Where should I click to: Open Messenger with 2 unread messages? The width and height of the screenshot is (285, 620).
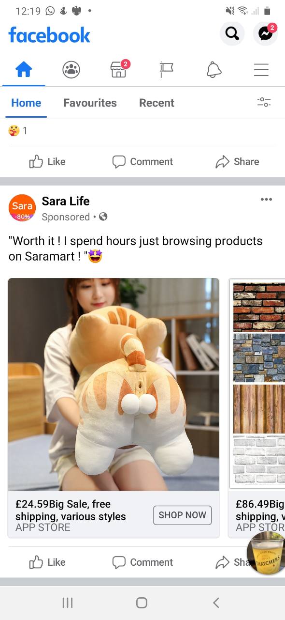tap(266, 33)
